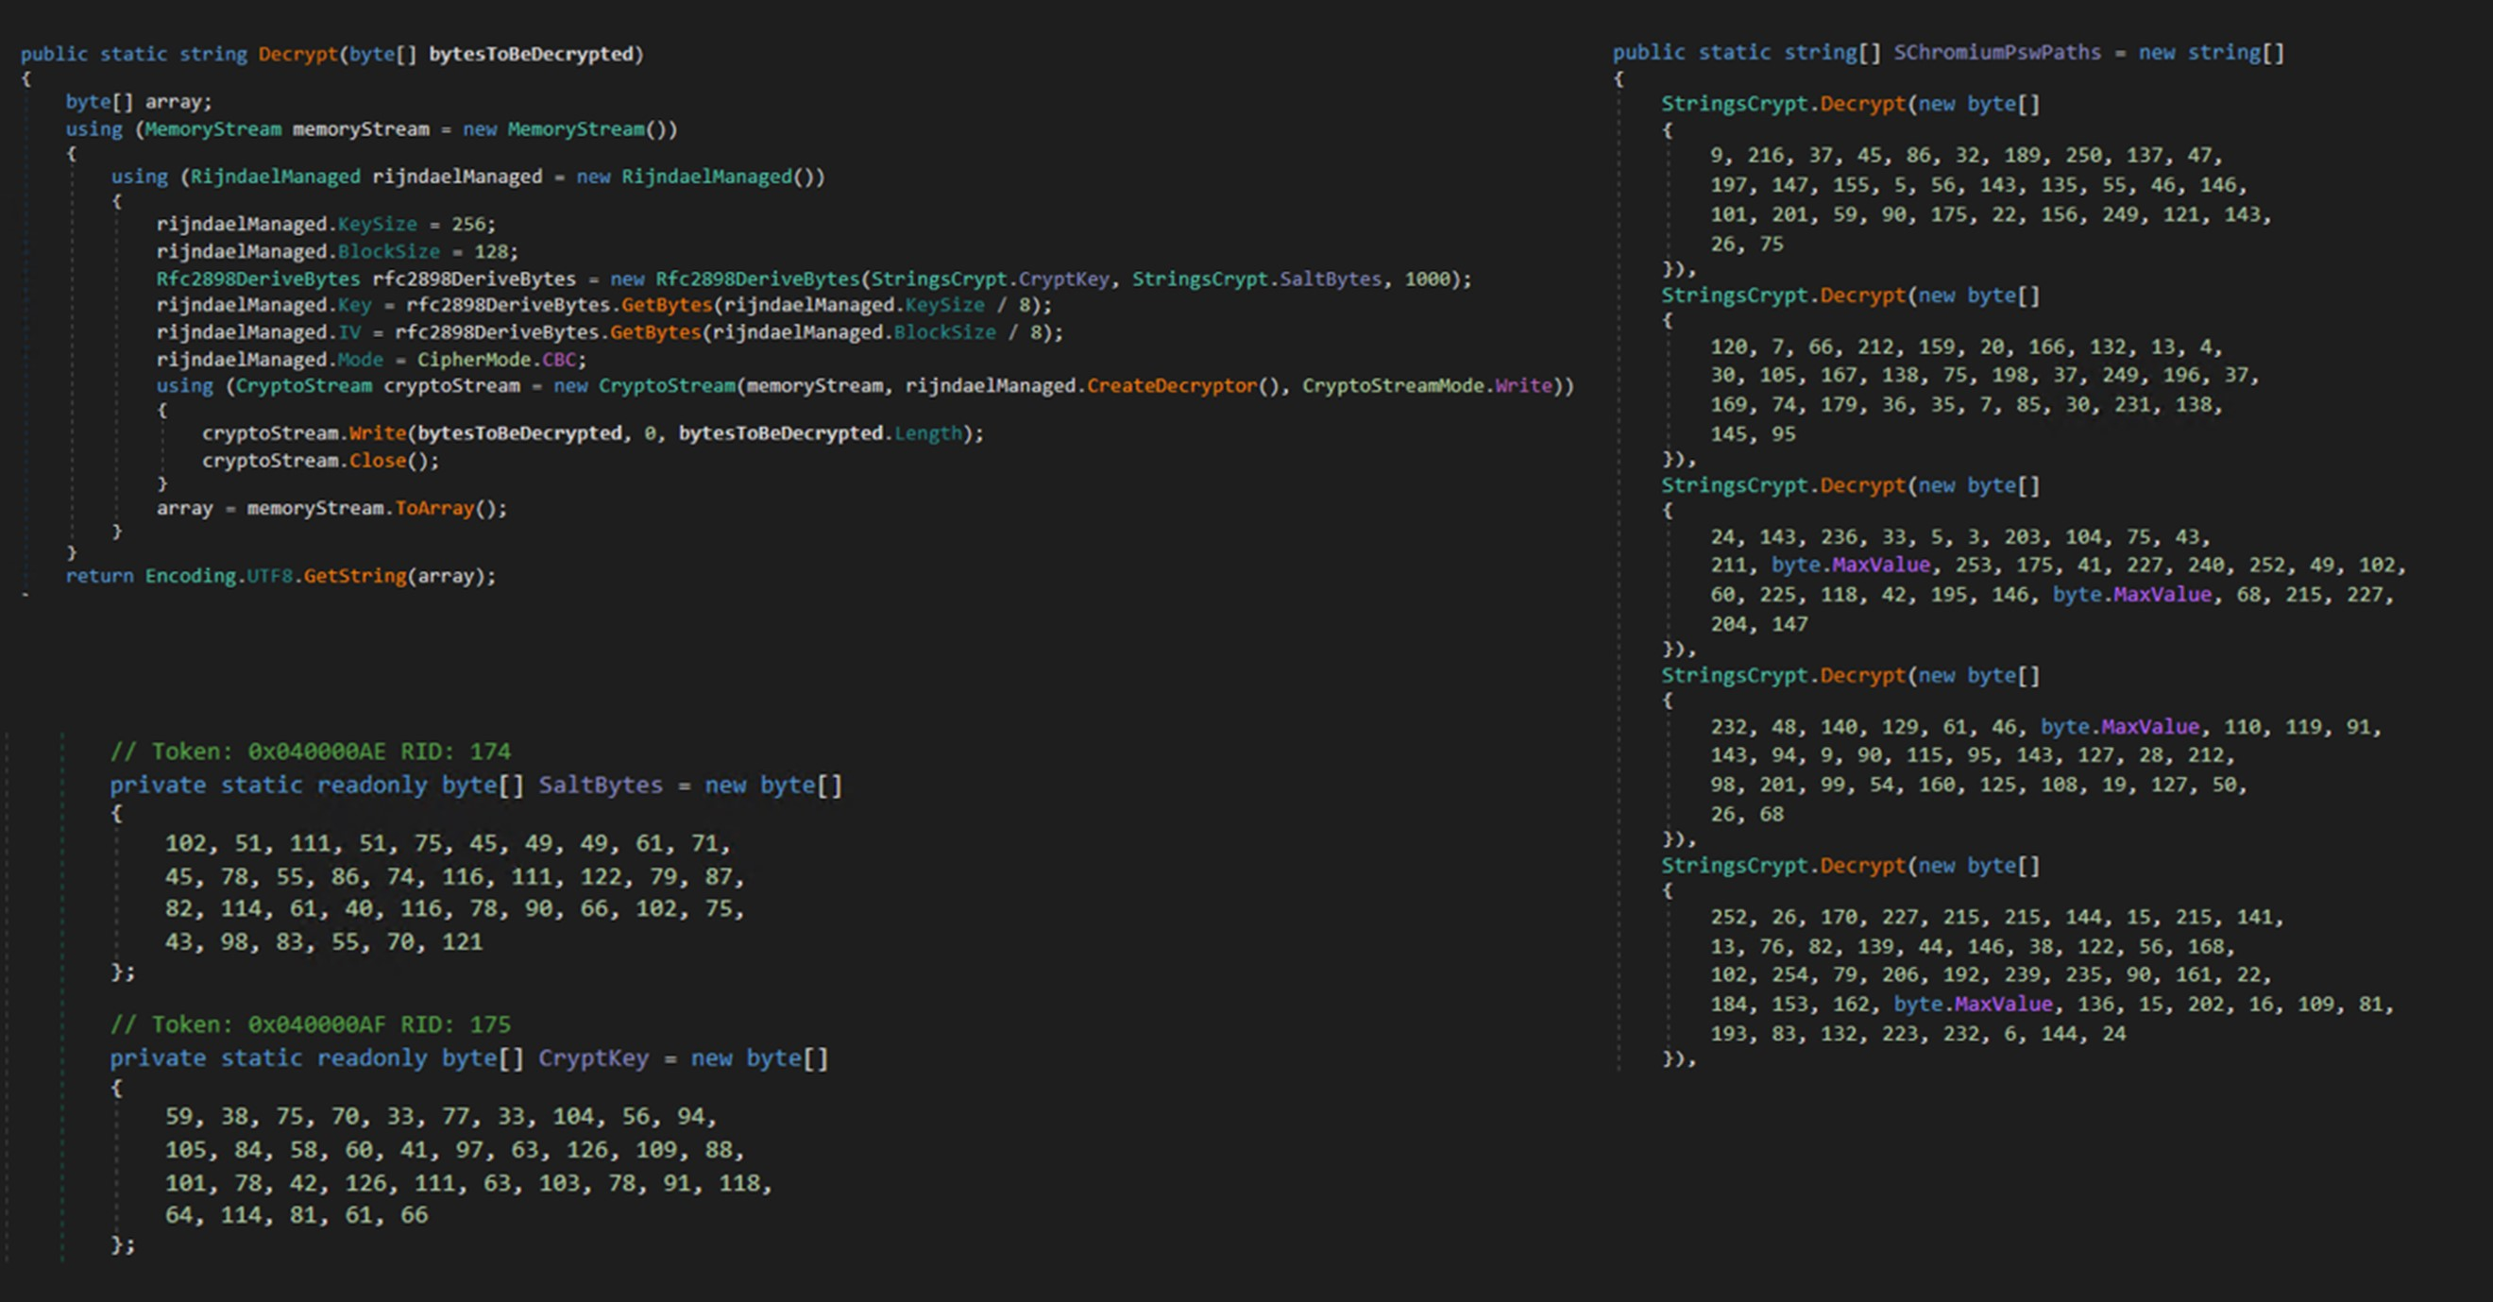Click the RijndaelManaged type in using statement
The image size is (2493, 1302).
(274, 177)
